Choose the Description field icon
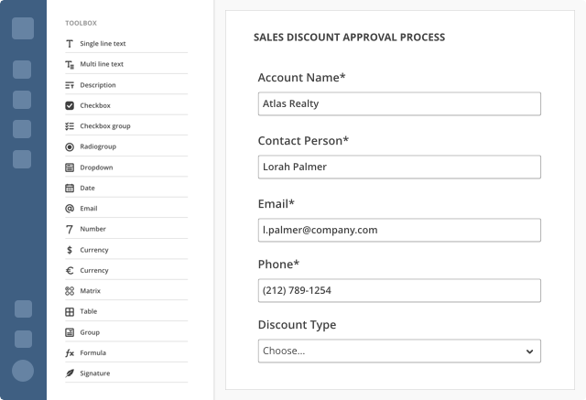Screen dimensions: 586x400 (70, 85)
